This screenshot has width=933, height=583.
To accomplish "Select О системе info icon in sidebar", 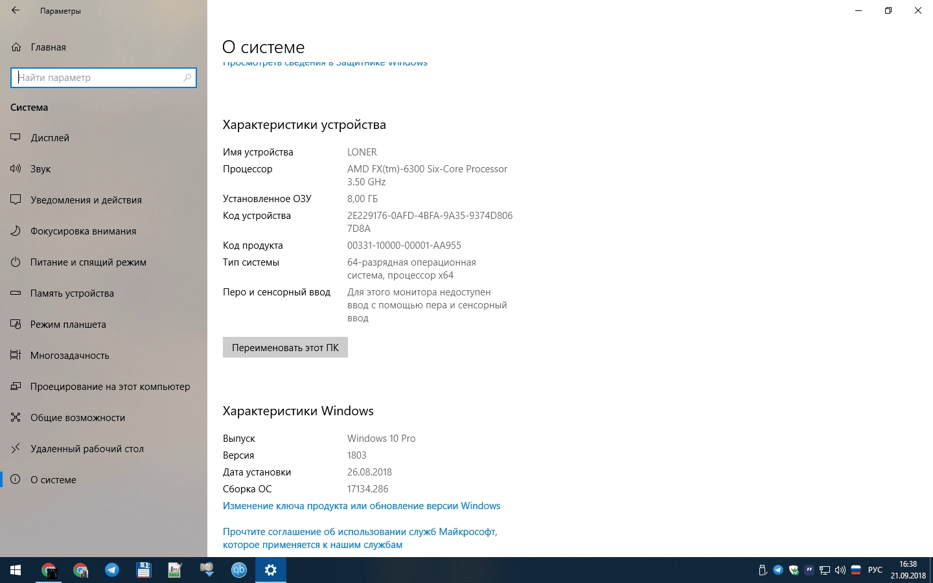I will click(16, 479).
